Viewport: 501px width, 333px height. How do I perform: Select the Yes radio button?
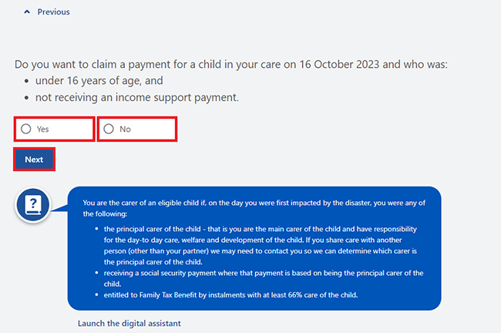(26, 129)
